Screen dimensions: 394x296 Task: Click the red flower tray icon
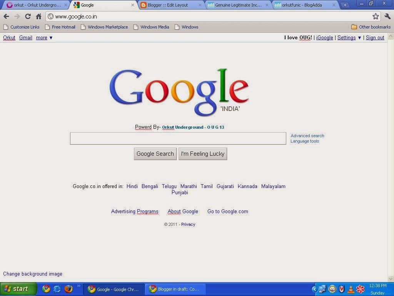[360, 289]
